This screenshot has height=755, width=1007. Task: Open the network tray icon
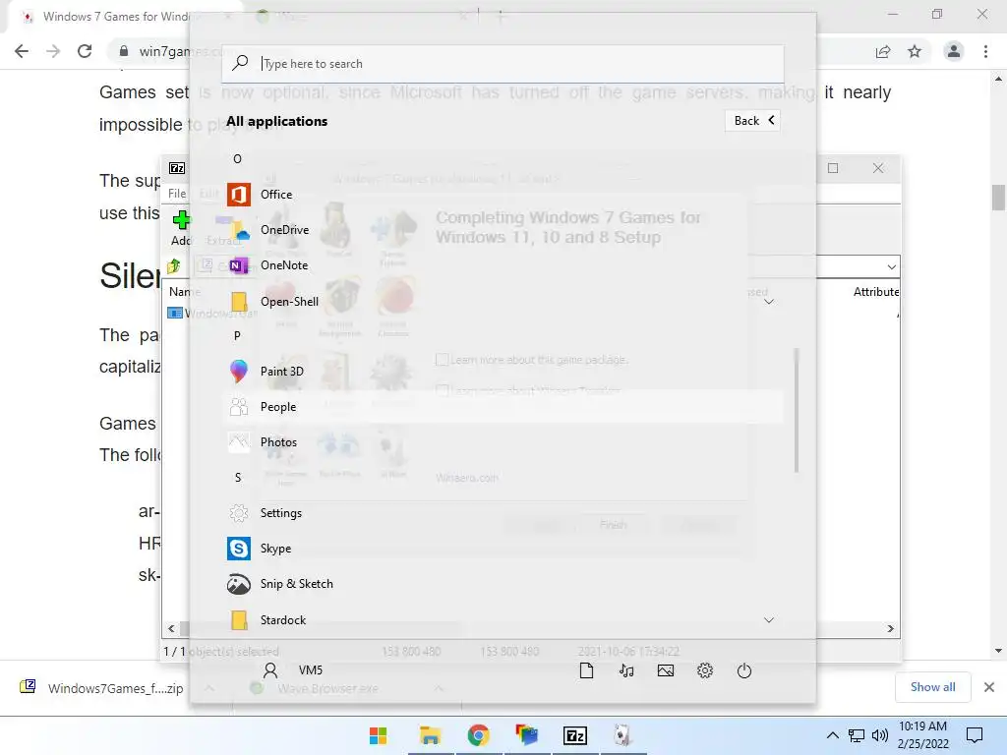[x=857, y=735]
